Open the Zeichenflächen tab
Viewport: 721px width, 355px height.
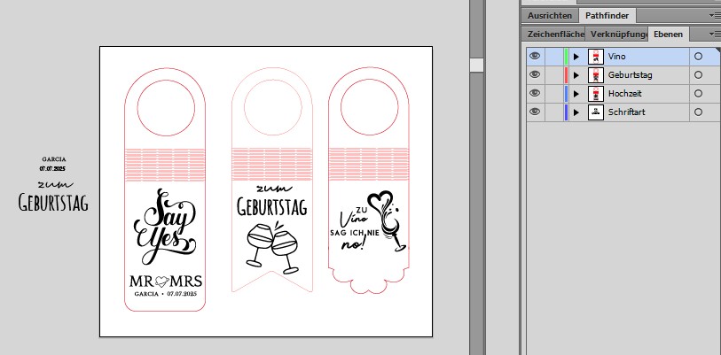[x=555, y=34]
